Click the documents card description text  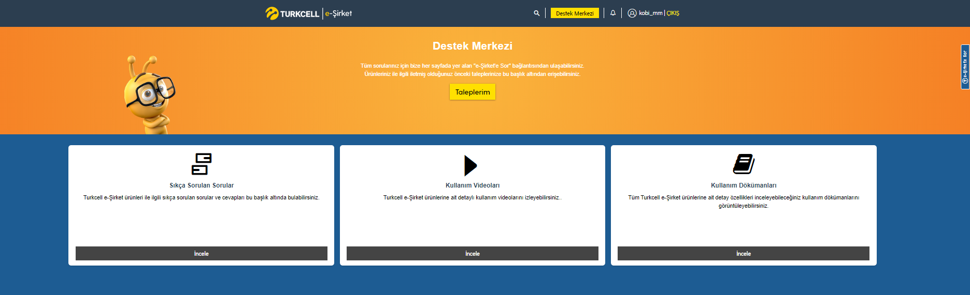pos(744,202)
